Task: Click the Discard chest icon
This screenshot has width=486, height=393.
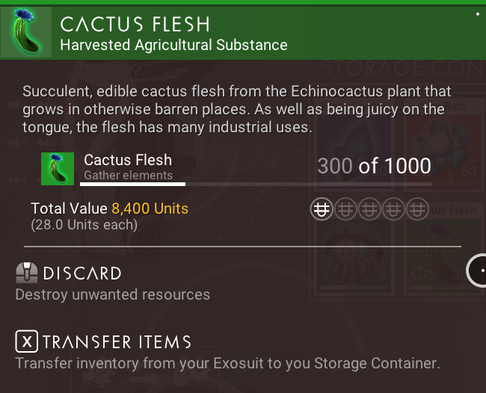Action: [27, 273]
